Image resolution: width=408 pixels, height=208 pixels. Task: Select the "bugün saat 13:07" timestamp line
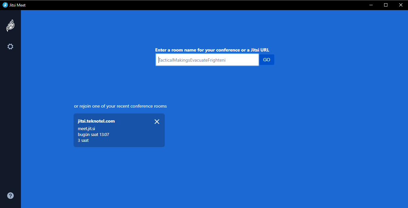pyautogui.click(x=93, y=134)
